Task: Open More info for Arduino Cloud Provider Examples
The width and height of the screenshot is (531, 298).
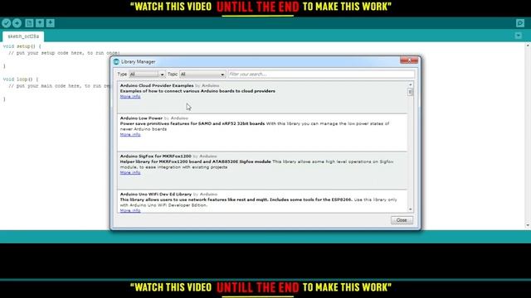Action: tap(130, 97)
